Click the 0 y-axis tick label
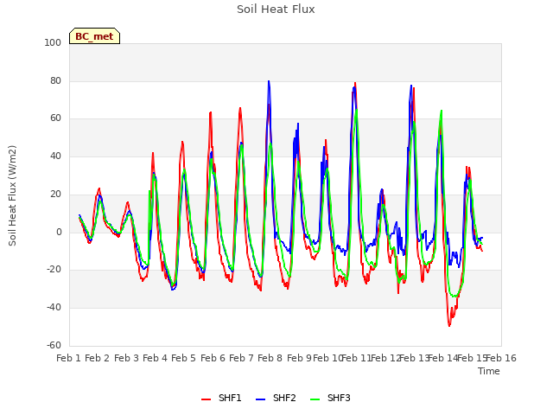 (x=59, y=233)
